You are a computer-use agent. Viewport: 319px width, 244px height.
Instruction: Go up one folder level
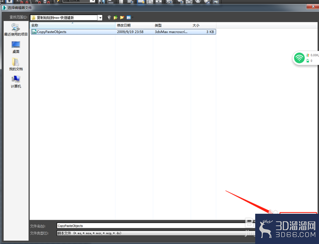(115, 18)
